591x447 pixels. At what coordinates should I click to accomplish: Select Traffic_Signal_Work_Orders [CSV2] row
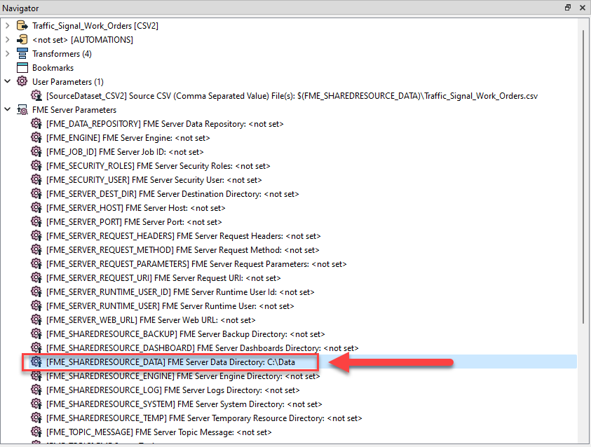(95, 26)
